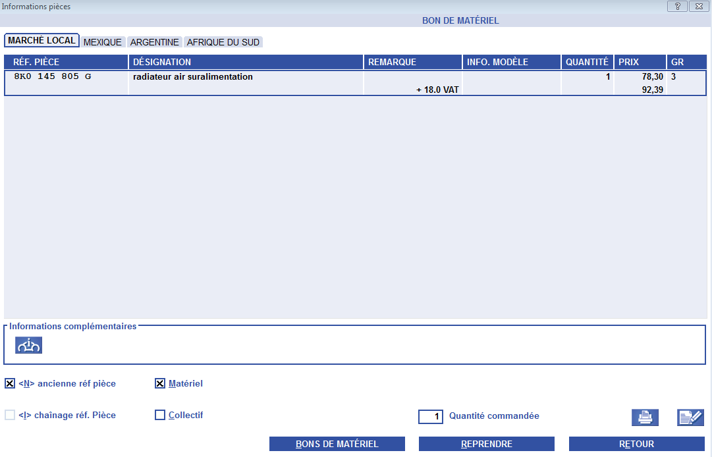The width and height of the screenshot is (712, 457).
Task: Click the PRIX column header
Action: pyautogui.click(x=640, y=62)
